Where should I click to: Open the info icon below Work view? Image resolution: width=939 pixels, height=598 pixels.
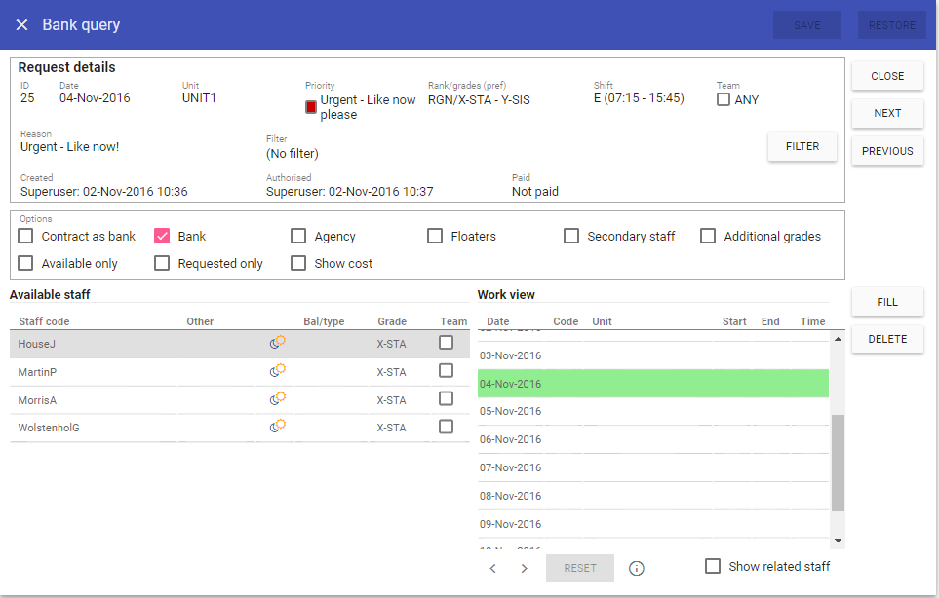[x=637, y=568]
